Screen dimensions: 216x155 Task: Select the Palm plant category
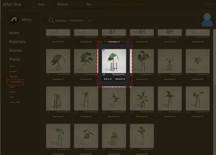(12, 87)
